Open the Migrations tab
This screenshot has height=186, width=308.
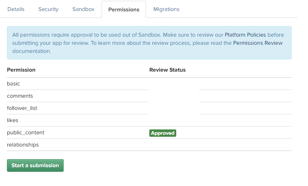coord(166,9)
